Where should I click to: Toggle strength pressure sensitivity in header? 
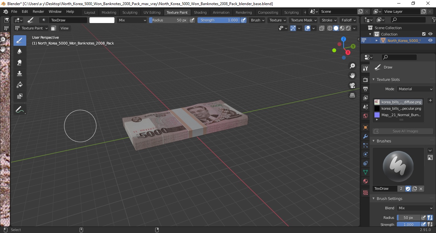(243, 20)
